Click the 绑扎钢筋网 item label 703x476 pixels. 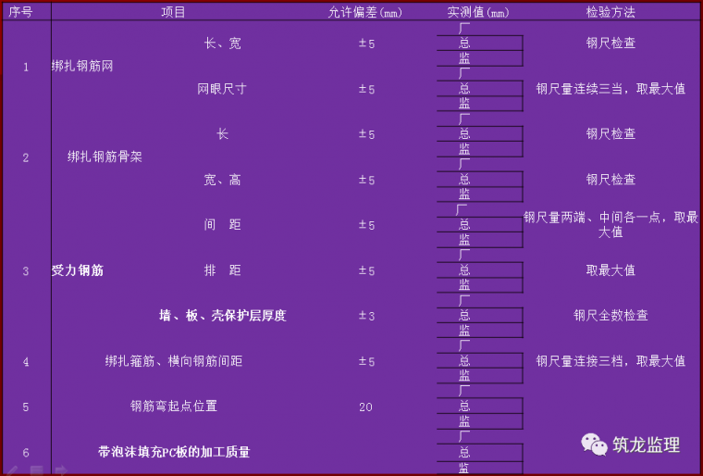coord(82,67)
